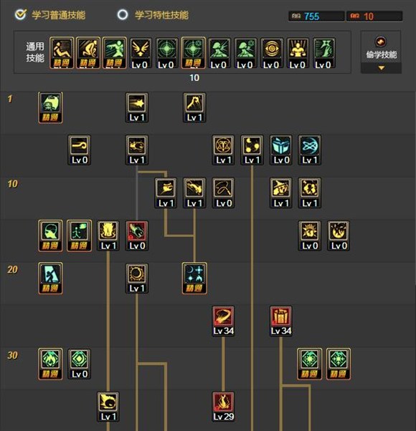Click the SP points field showing 755
The width and height of the screenshot is (416, 431).
[316, 16]
